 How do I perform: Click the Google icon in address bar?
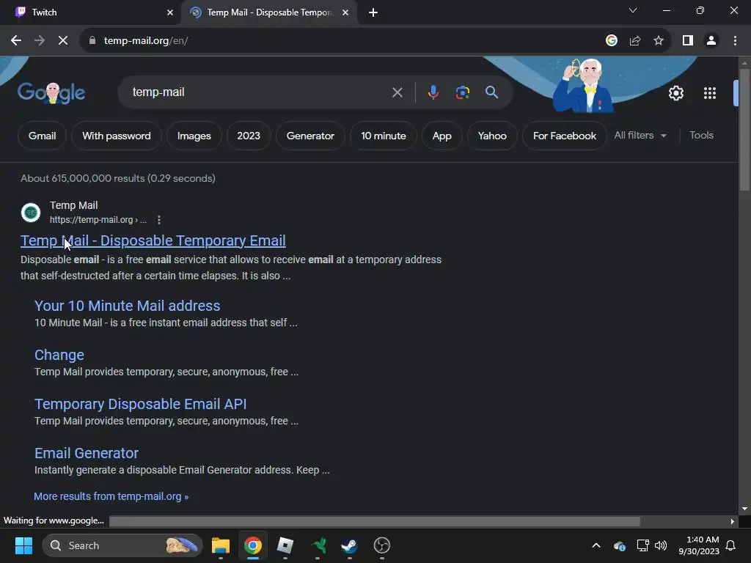[611, 41]
